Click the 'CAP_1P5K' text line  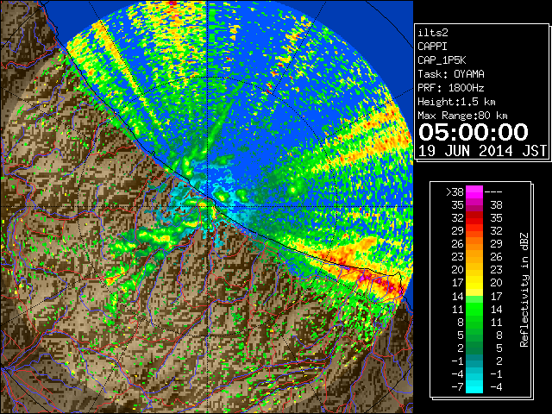tap(442, 60)
